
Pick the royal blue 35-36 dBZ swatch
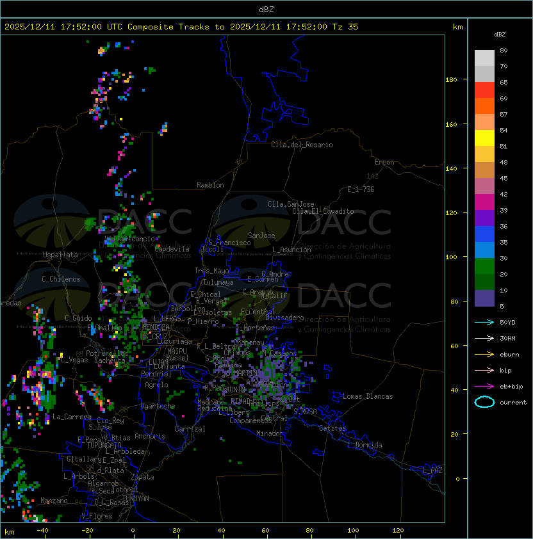(x=484, y=234)
